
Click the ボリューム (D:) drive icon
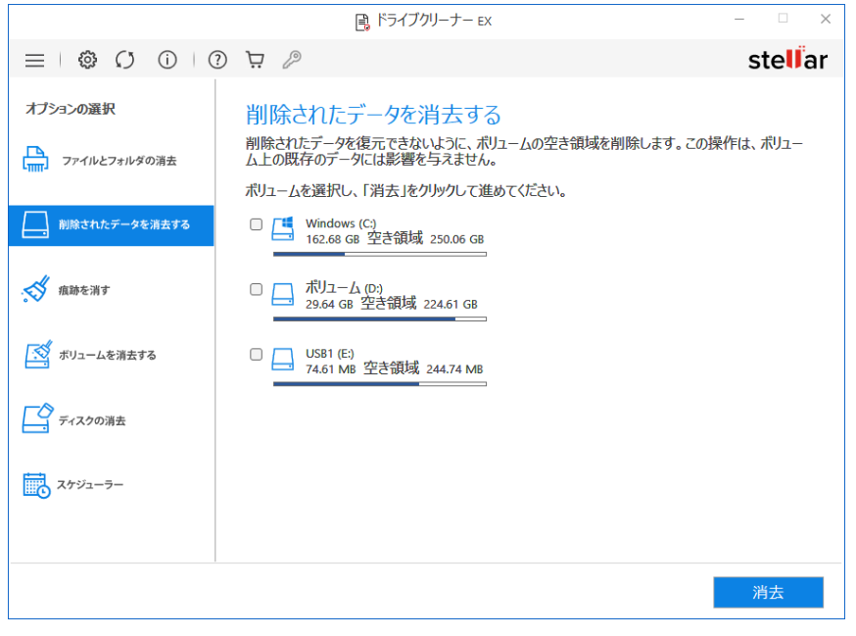click(x=283, y=295)
